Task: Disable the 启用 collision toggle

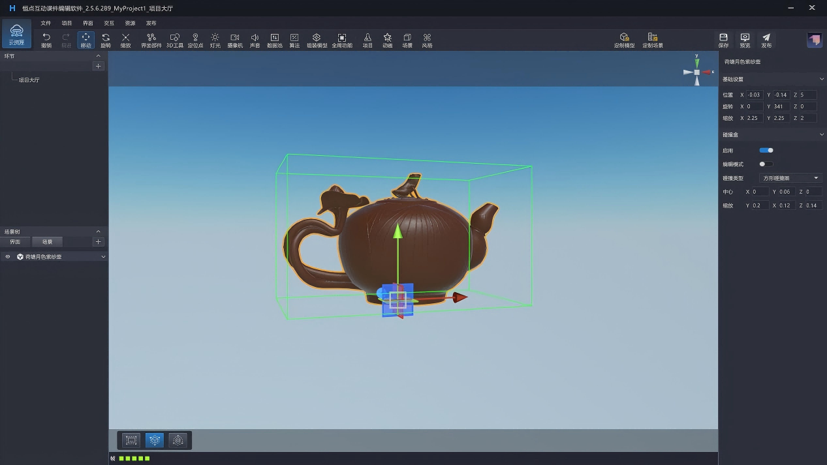Action: (766, 150)
